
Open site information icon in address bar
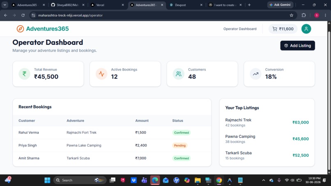[x=33, y=15]
